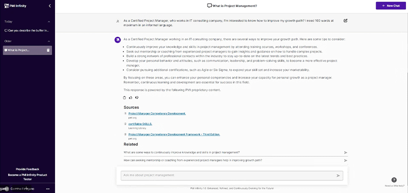Image resolution: width=408 pixels, height=193 pixels.
Task: Give the response a thumbs up
Action: click(131, 98)
